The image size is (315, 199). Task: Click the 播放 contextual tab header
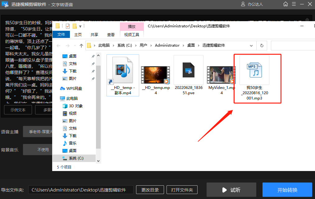coord(132,26)
